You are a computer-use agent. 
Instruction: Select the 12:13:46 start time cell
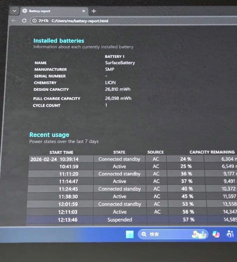(x=68, y=220)
